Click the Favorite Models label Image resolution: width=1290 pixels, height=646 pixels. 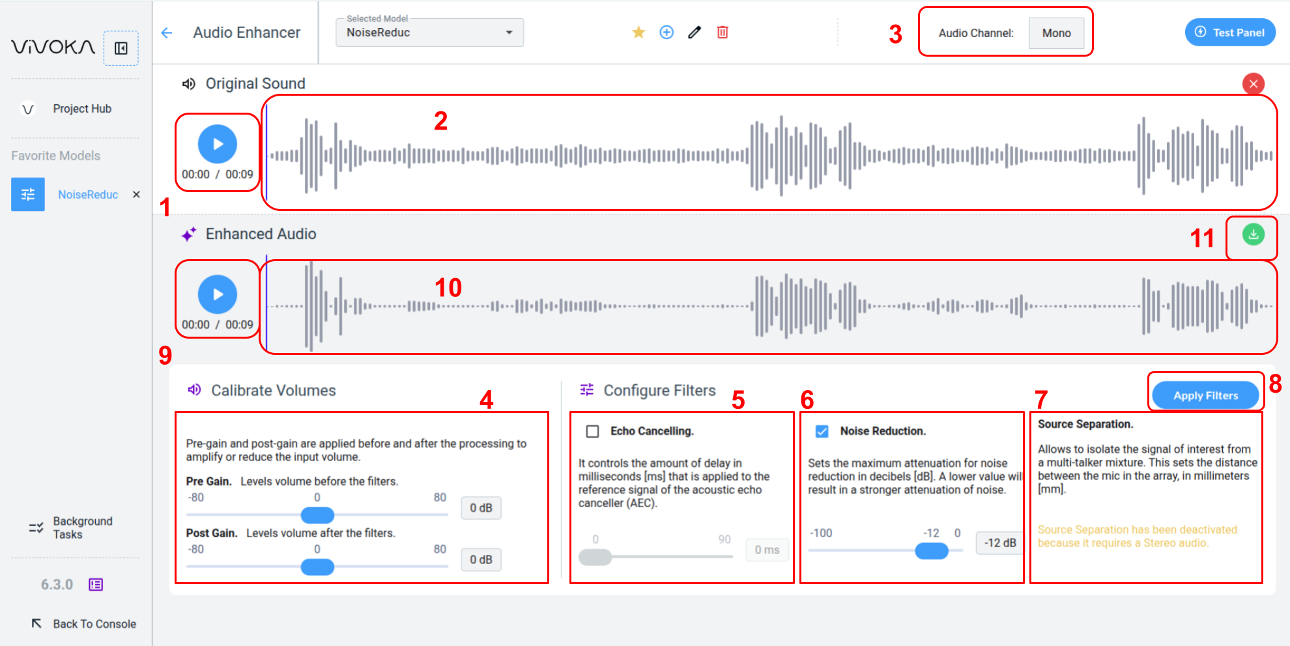pyautogui.click(x=56, y=156)
